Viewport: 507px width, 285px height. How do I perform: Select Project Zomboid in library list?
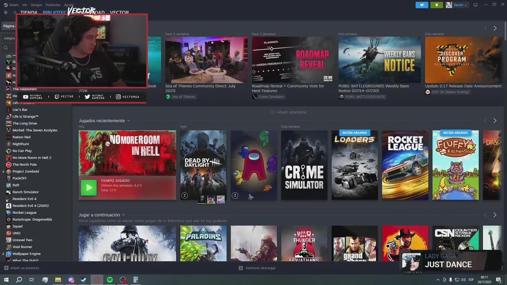[x=26, y=171]
